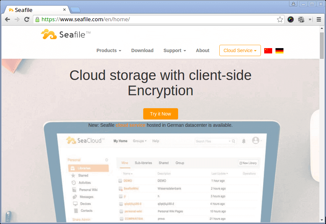This screenshot has width=326, height=224.
Task: Select the Mine tab in preview
Action: pyautogui.click(x=125, y=163)
